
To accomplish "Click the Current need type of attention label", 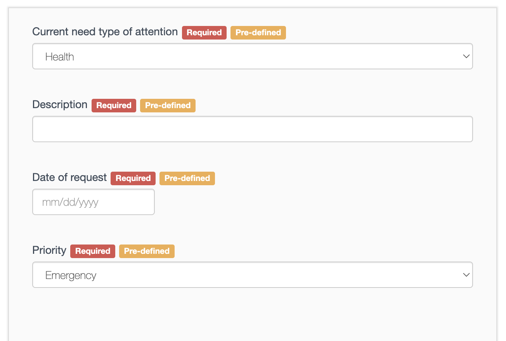I will tap(105, 32).
